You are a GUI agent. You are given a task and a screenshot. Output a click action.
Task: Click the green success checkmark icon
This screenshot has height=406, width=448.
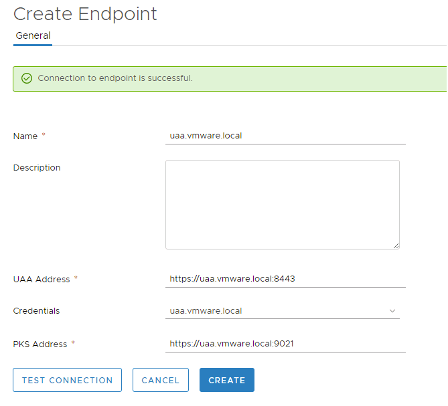[x=27, y=78]
